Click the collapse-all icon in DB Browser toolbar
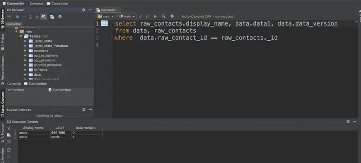The height and width of the screenshot is (163, 361). point(30,17)
